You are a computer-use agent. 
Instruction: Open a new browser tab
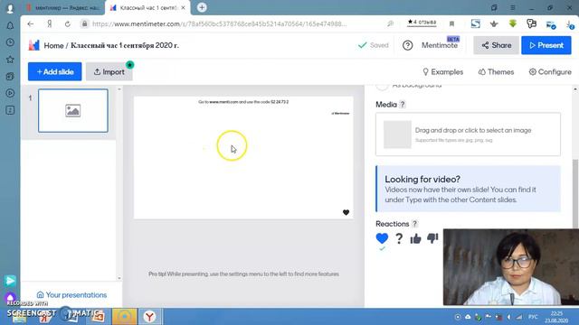(x=202, y=7)
